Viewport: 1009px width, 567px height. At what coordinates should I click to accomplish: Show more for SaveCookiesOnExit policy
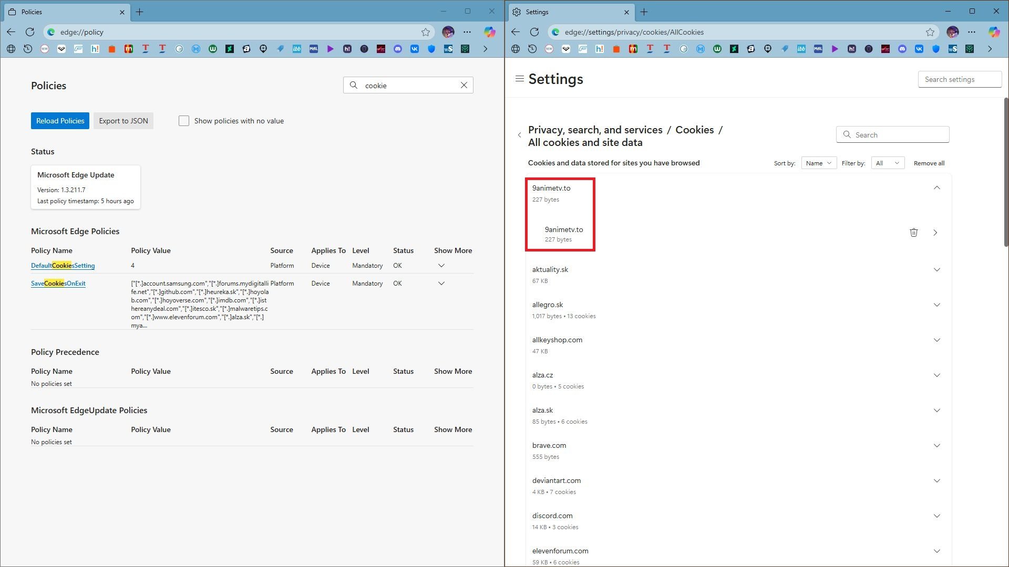(441, 283)
